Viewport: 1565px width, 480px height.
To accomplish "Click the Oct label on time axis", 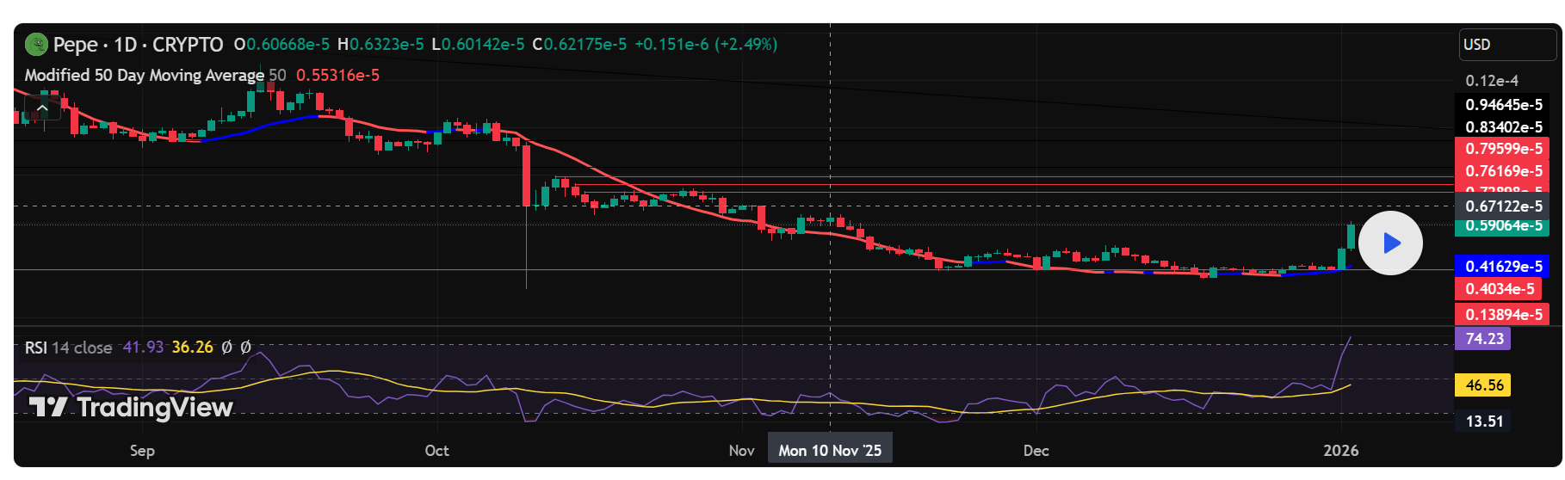I will pos(436,451).
